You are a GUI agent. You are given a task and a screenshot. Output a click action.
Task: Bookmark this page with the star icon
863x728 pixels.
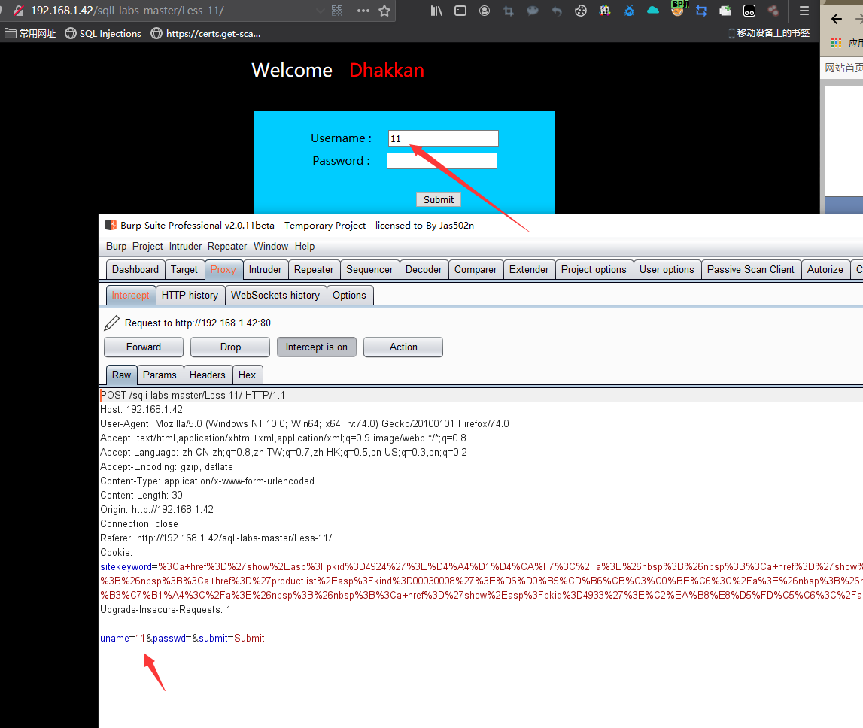point(384,11)
